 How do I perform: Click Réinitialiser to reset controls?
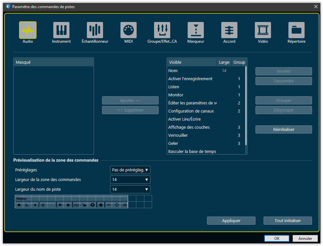tap(284, 130)
